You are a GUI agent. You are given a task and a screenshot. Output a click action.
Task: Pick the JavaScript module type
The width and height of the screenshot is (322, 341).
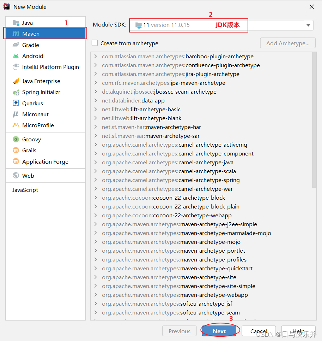[26, 190]
